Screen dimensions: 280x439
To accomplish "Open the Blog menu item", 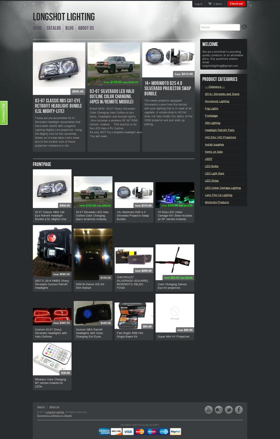I will [x=69, y=28].
